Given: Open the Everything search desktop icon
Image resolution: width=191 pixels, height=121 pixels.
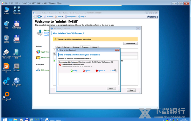Looking at the screenshot, I should click(x=6, y=96).
